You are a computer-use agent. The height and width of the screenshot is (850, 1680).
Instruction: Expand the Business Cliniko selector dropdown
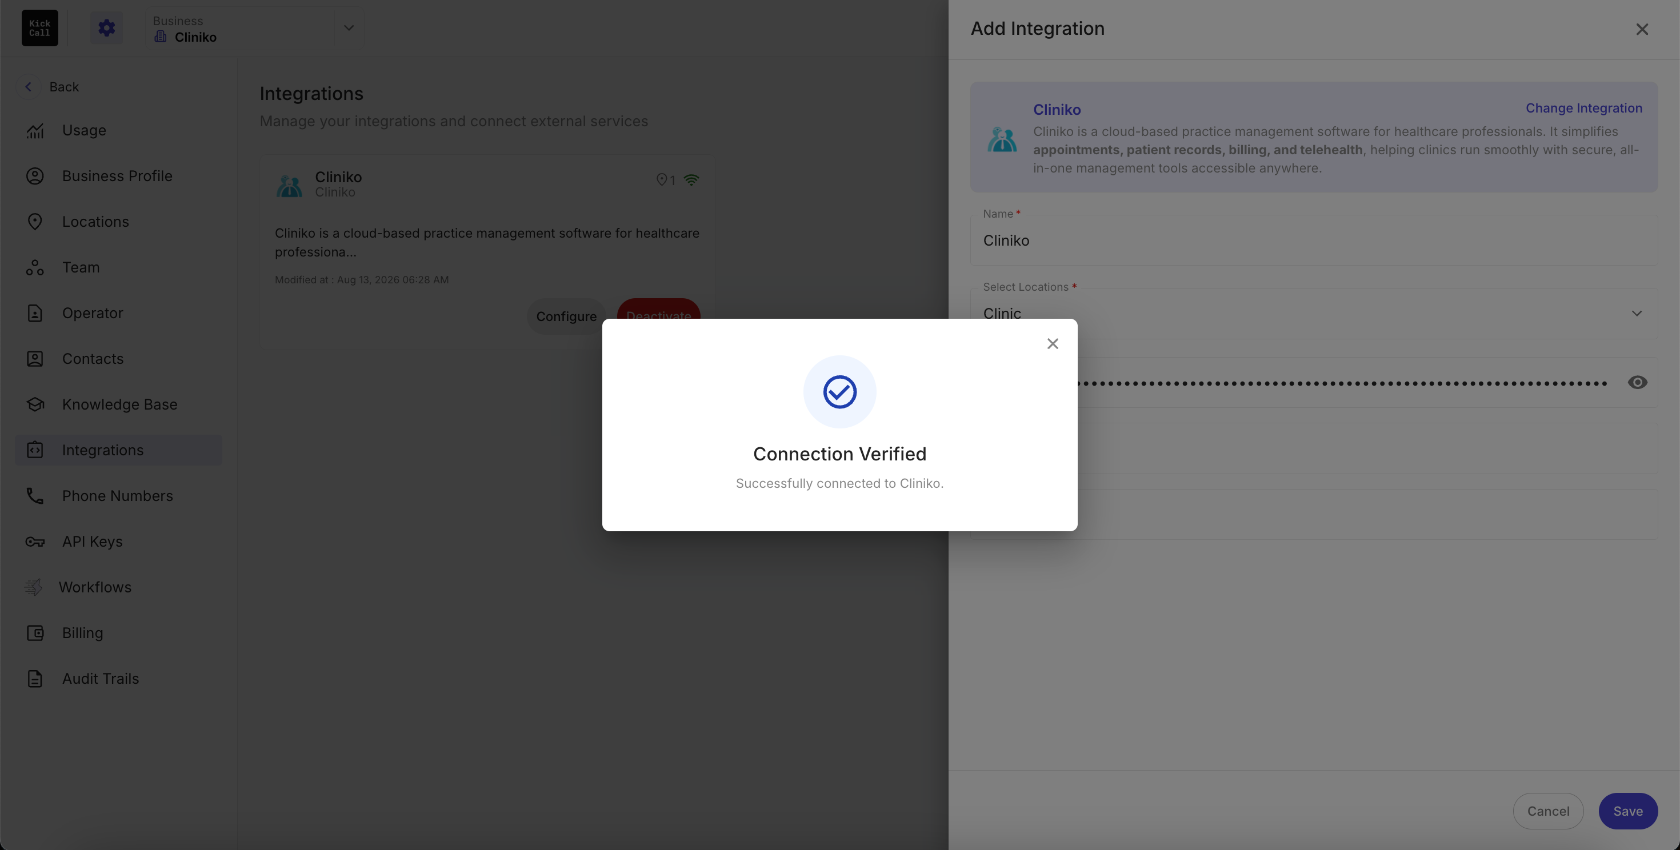point(349,28)
